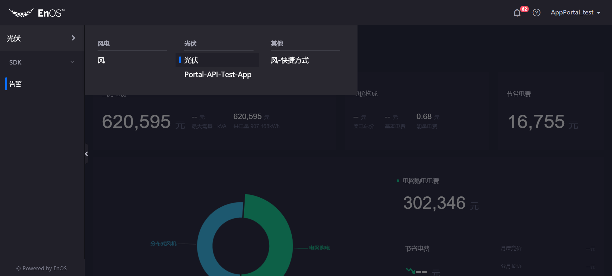Open the AppPortal_test account dropdown
The width and height of the screenshot is (612, 276).
(x=575, y=13)
